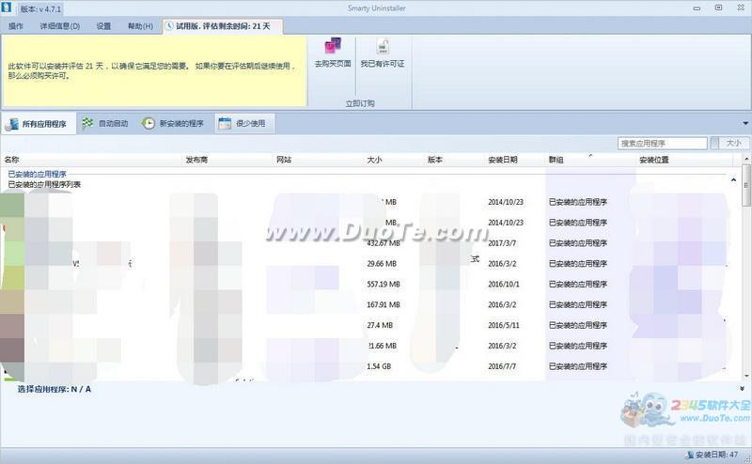Click the install date 2017/3/7
The image size is (752, 464).
point(502,243)
